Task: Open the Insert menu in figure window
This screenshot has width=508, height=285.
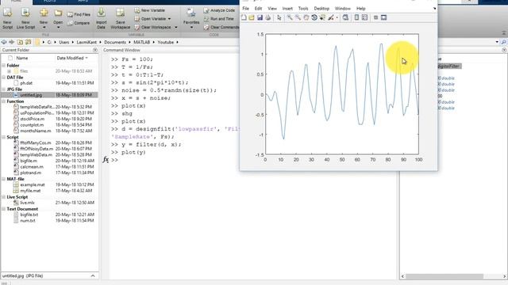Action: 287,9
